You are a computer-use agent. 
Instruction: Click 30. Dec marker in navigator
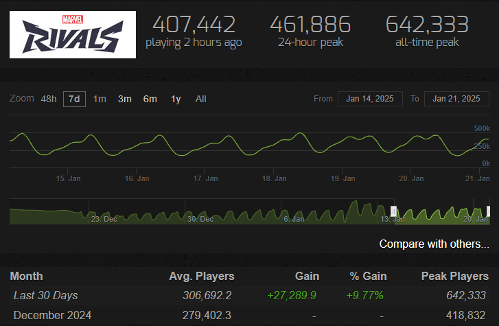(x=200, y=219)
